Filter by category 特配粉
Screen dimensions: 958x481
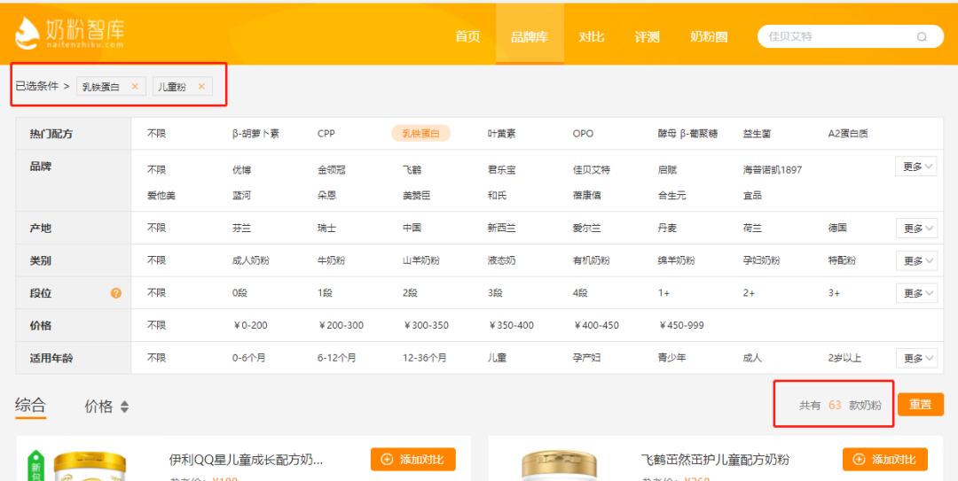click(x=842, y=260)
